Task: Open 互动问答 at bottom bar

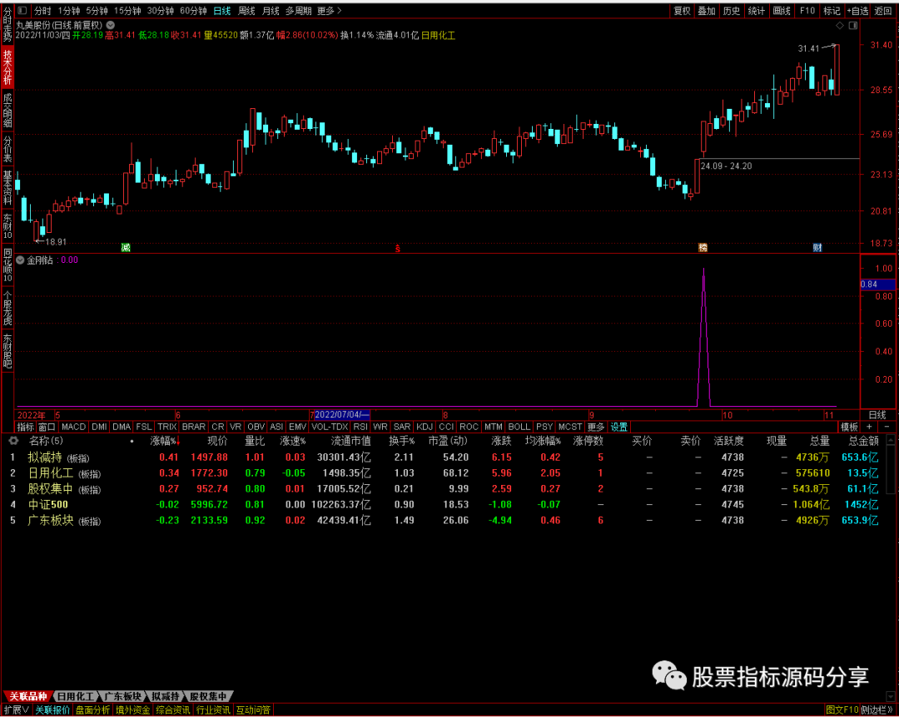Action: click(253, 710)
